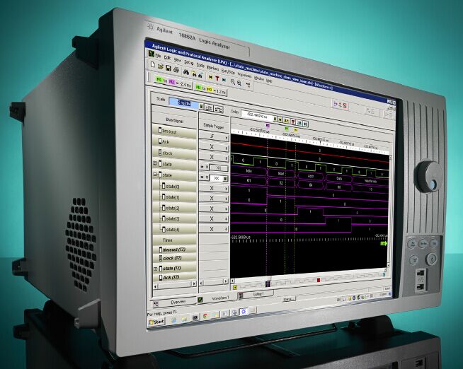
Task: Collapse the expanded state bus row
Action: [155, 175]
